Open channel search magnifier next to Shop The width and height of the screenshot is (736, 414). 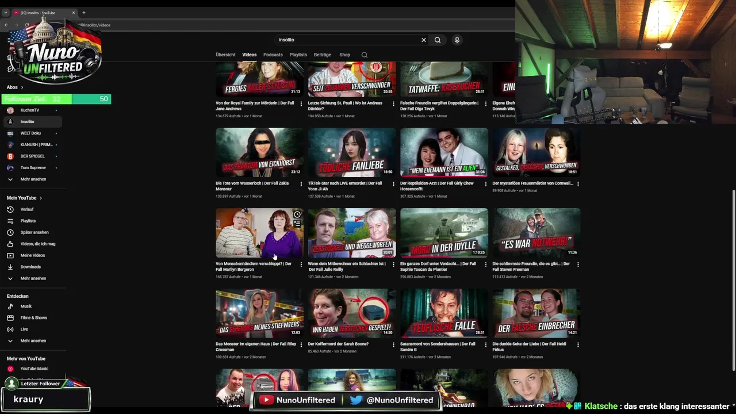coord(364,55)
